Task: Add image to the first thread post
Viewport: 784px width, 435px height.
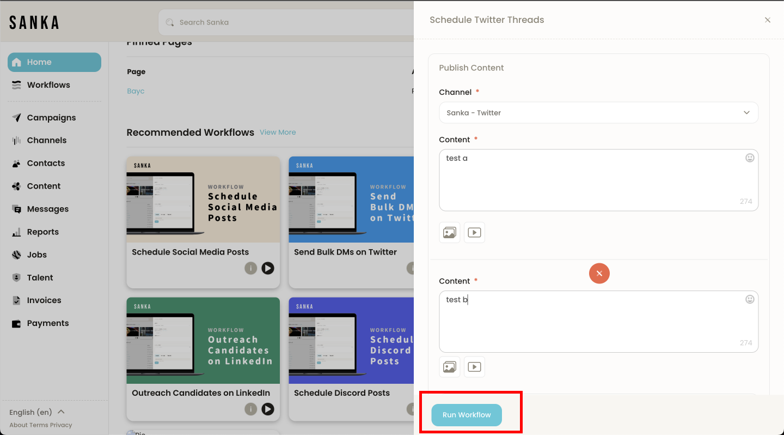Action: [x=449, y=233]
